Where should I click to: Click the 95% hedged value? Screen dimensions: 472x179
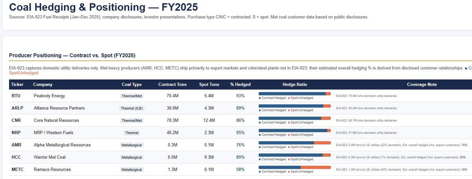[240, 133]
